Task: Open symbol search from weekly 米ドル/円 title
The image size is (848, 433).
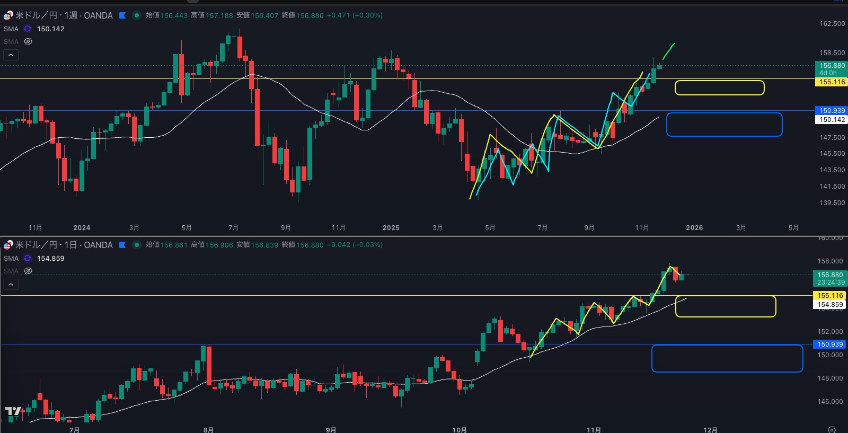Action: (x=64, y=15)
